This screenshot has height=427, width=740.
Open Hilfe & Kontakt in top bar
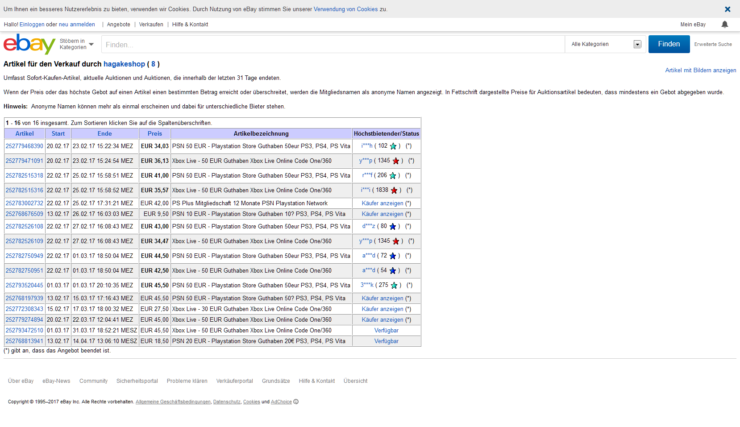coord(190,25)
